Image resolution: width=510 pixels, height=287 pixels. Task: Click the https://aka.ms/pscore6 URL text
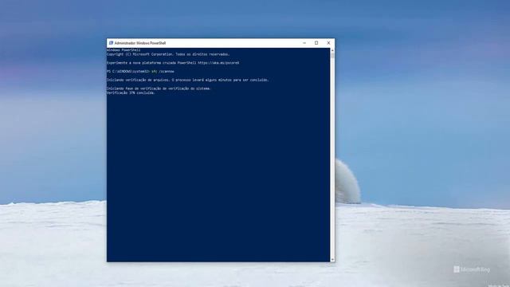(218, 63)
